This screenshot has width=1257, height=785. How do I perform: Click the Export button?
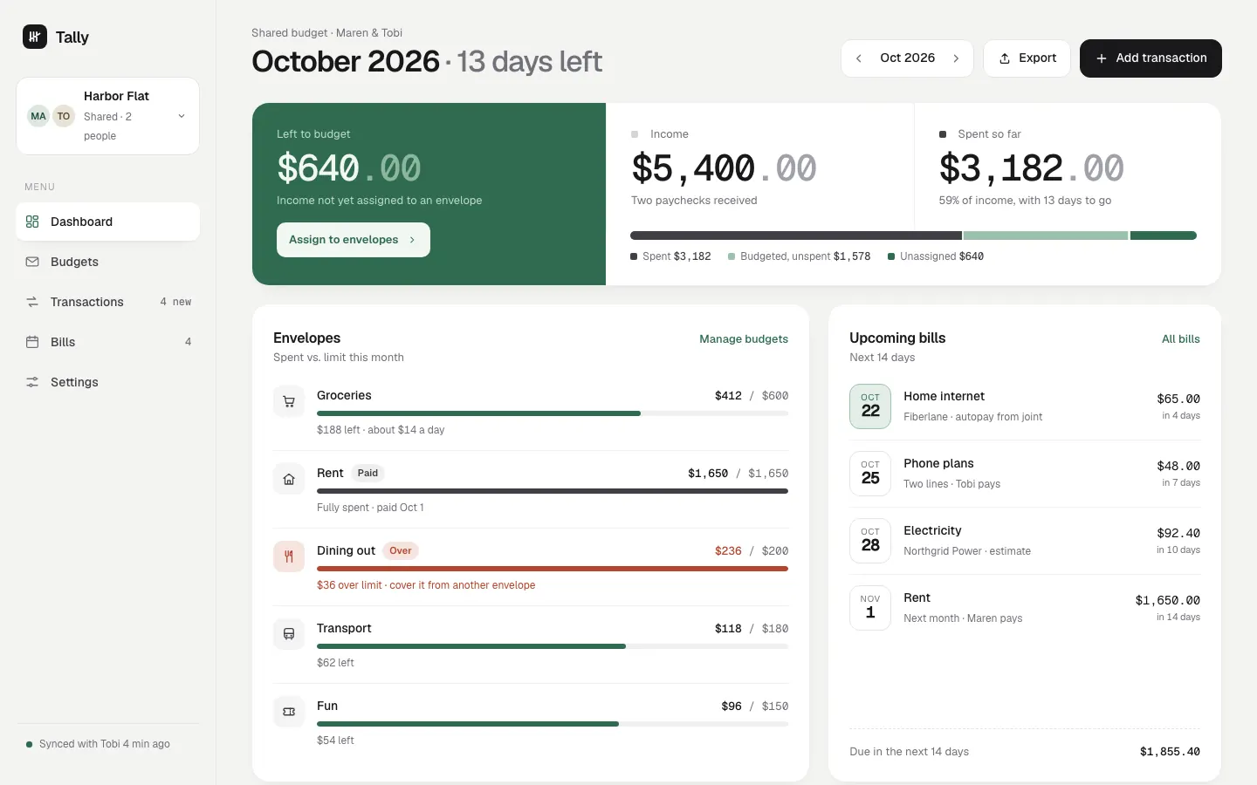coord(1027,58)
